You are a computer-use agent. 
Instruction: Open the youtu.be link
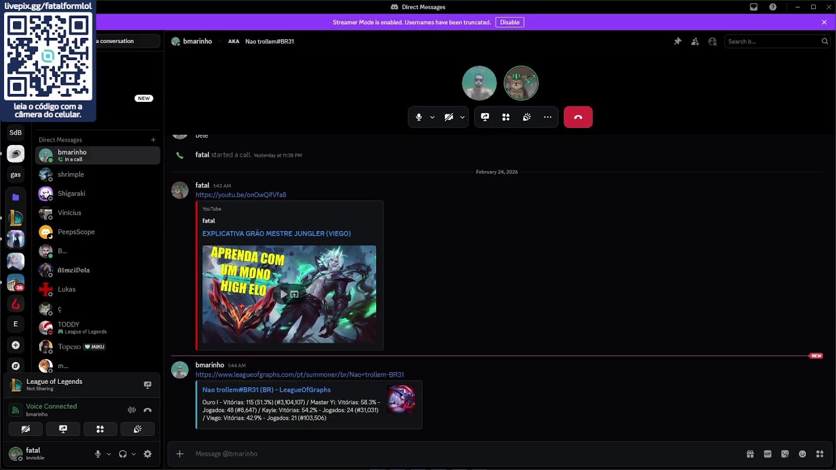(240, 195)
